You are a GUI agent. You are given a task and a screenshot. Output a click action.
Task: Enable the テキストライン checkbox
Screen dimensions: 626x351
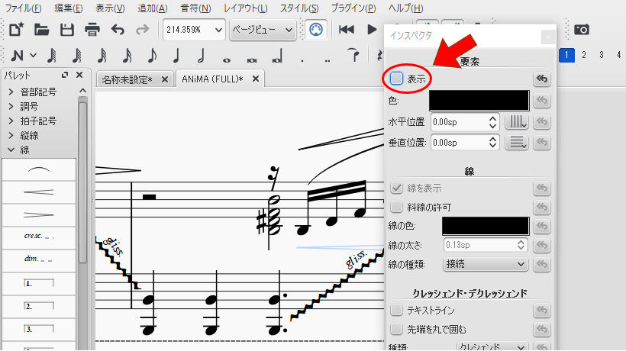tap(396, 310)
